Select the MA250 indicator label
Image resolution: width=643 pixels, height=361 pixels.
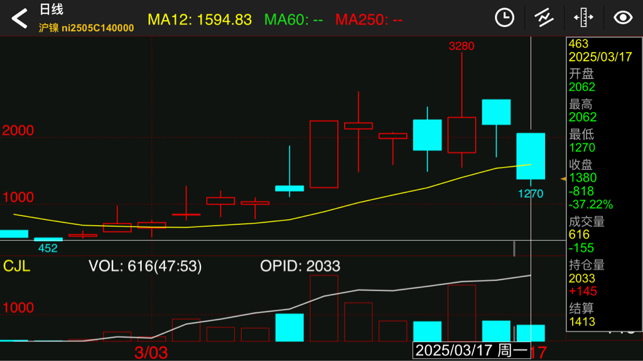[x=369, y=19]
